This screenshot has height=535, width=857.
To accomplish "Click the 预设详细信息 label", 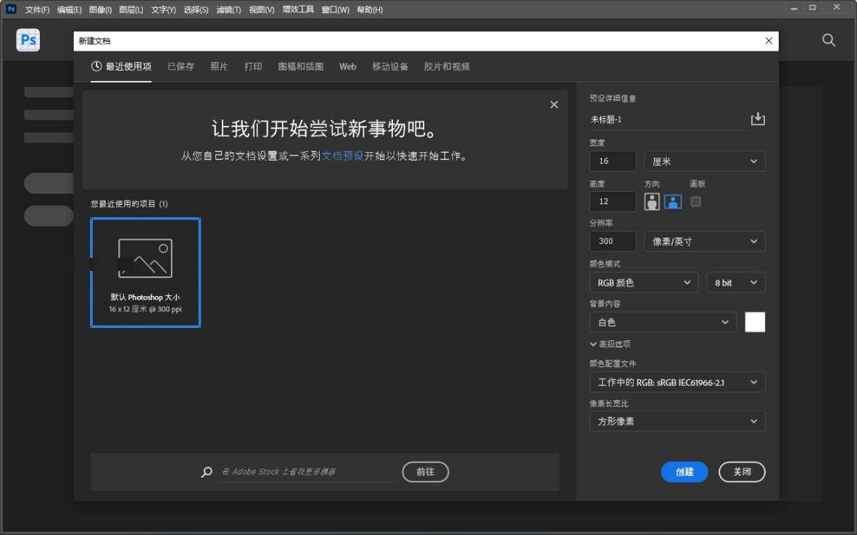I will tap(613, 98).
